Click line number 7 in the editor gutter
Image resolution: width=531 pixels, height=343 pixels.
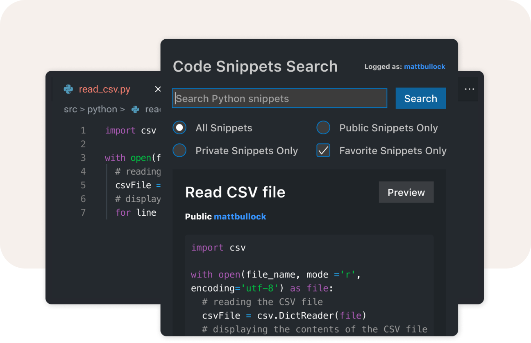(83, 212)
